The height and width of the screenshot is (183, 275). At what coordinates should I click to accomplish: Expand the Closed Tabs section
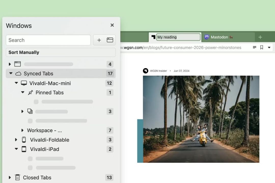pos(10,177)
